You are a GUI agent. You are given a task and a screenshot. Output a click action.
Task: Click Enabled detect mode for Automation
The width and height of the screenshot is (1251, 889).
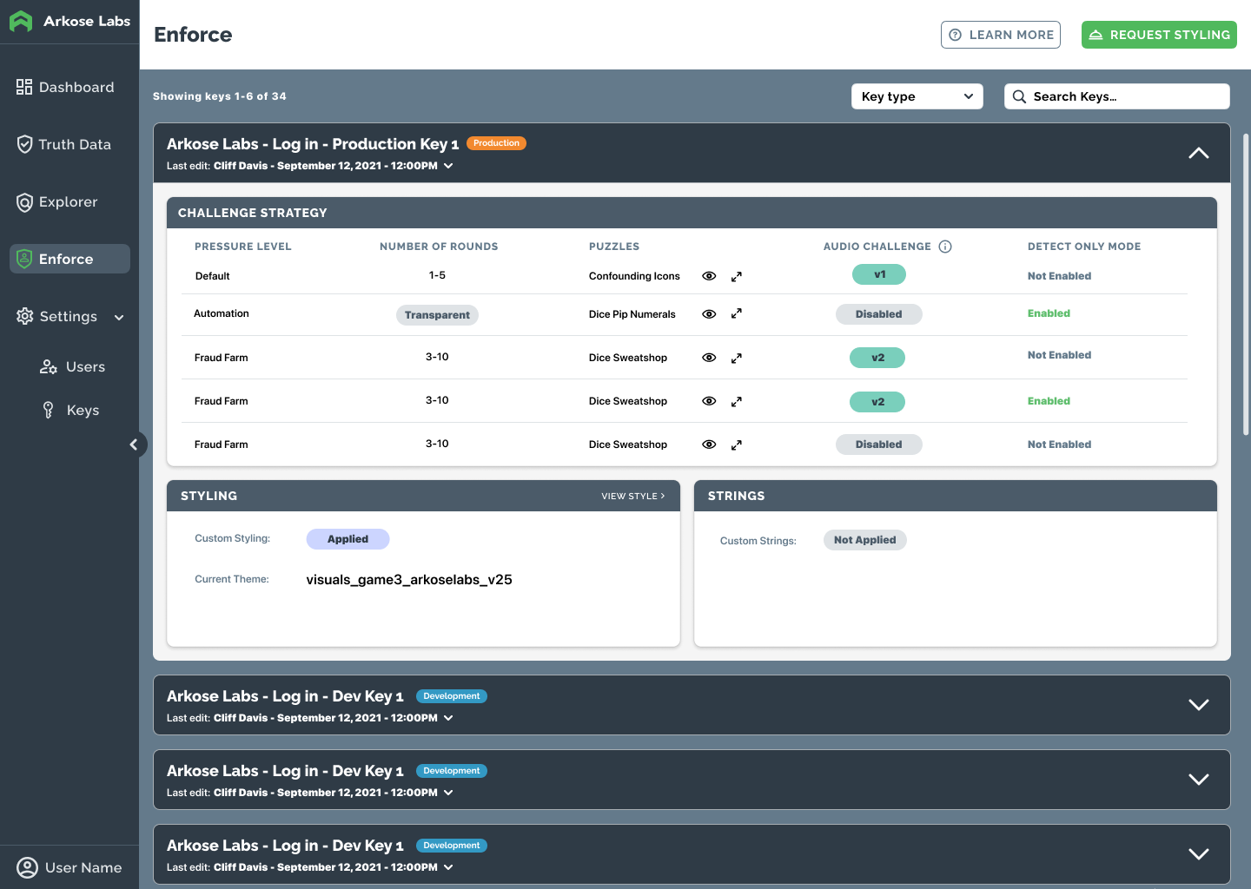(x=1049, y=313)
